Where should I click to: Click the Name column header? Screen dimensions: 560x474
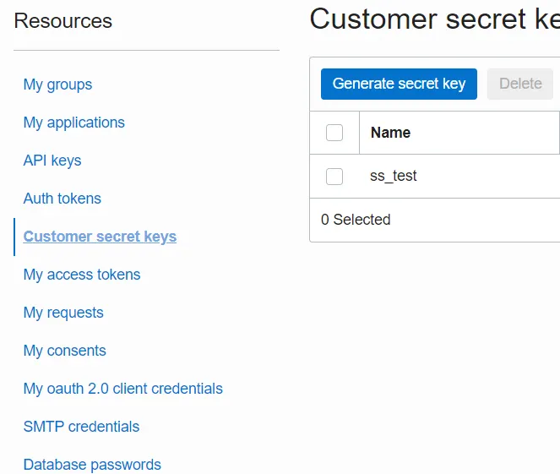point(390,133)
